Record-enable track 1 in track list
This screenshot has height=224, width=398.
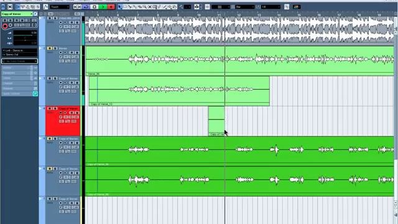[x=61, y=22]
